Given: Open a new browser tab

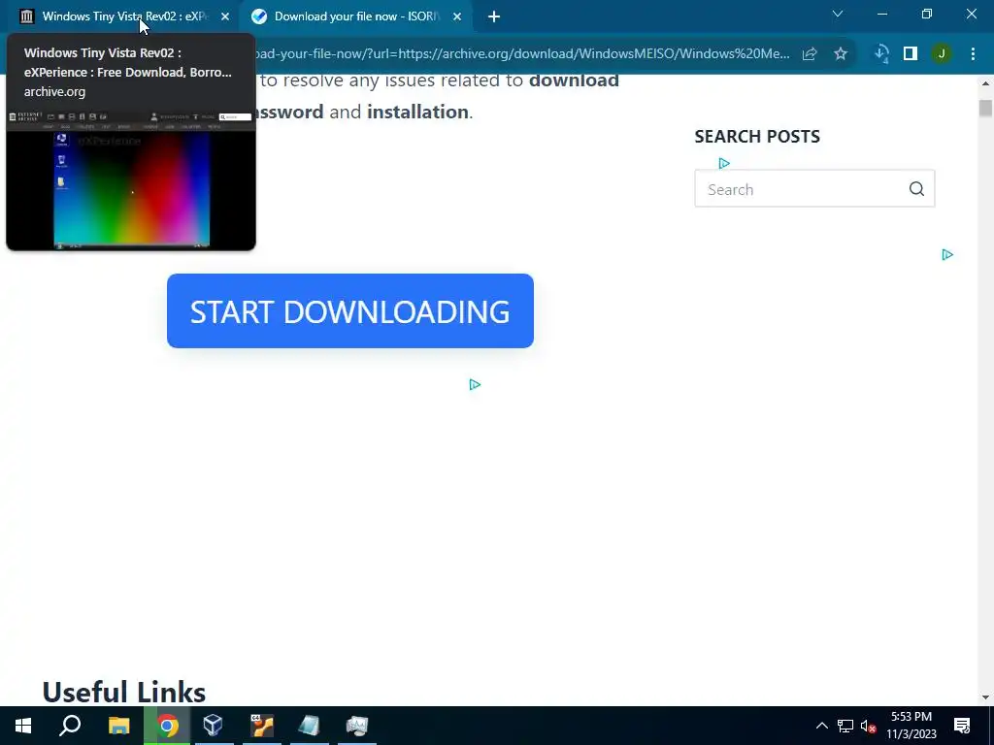Looking at the screenshot, I should coord(494,16).
